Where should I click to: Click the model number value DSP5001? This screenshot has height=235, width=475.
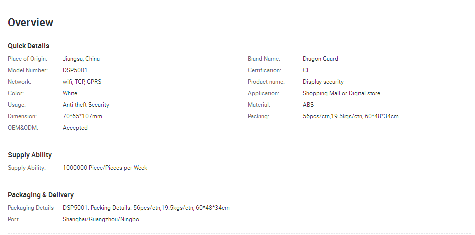click(75, 70)
